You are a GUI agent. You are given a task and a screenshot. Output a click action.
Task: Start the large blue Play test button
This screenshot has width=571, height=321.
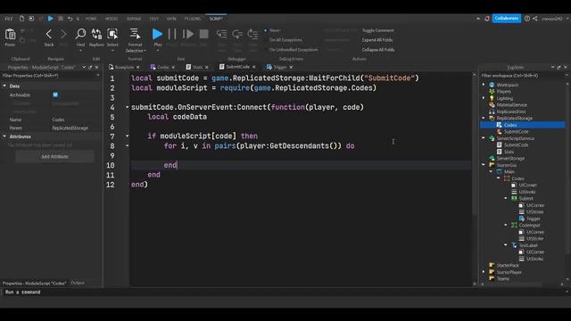pyautogui.click(x=157, y=34)
